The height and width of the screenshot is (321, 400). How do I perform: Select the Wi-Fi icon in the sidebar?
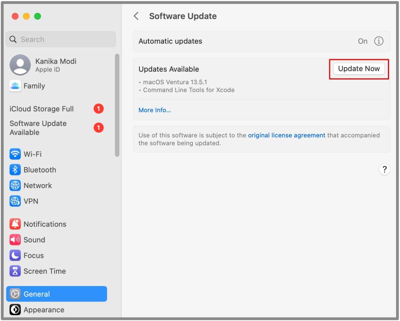[x=15, y=154]
